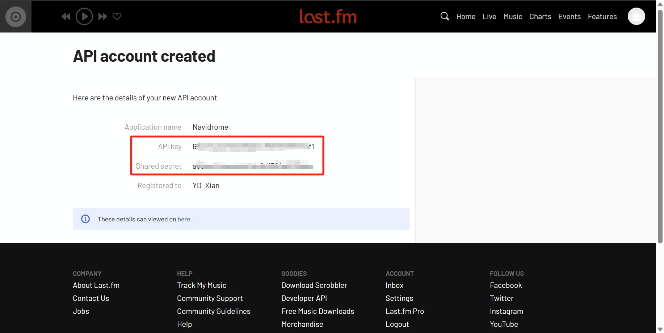Click the album art disc icon
The image size is (664, 333).
16,17
